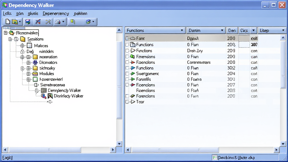
Task: Check the box on the Dreh Zry row
Action: 127,51
